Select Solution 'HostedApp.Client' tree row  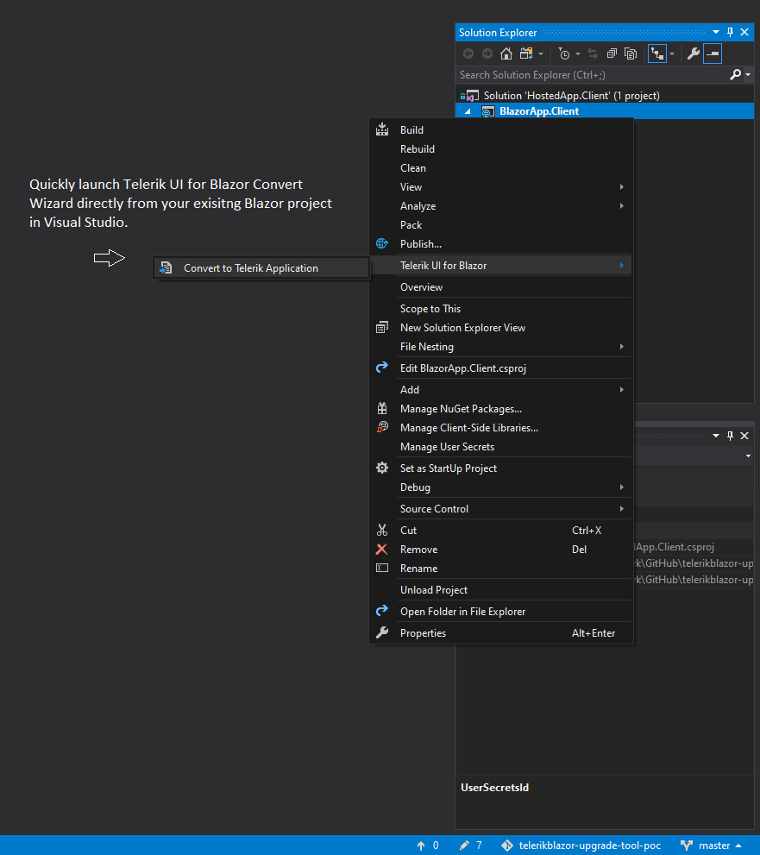[605, 96]
